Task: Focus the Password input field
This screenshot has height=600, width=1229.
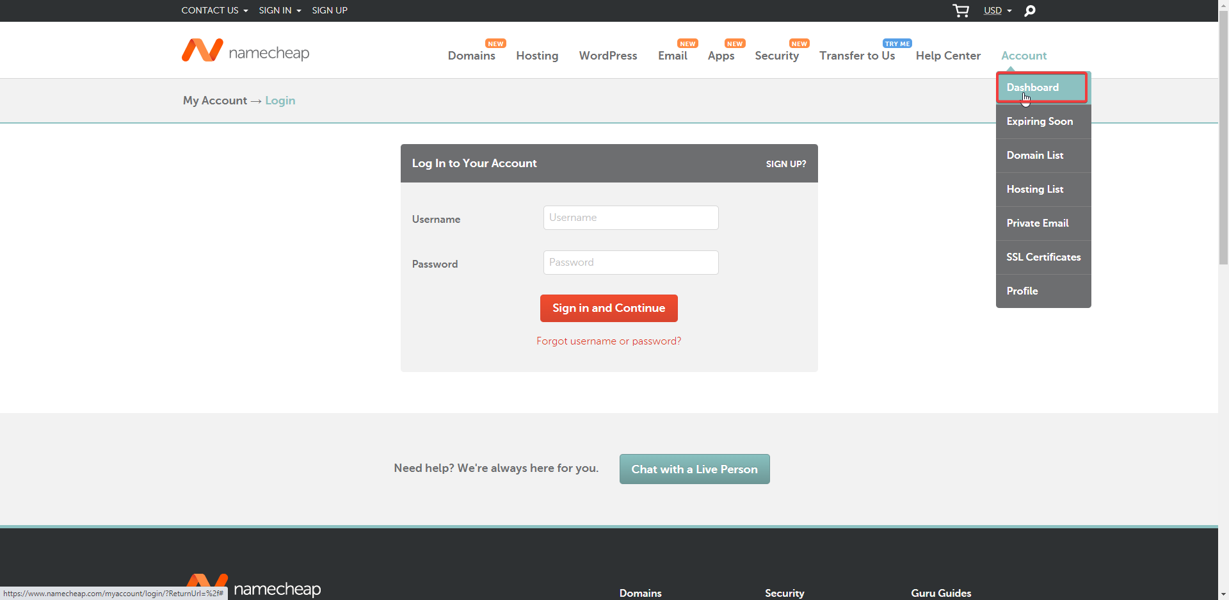Action: pos(631,263)
